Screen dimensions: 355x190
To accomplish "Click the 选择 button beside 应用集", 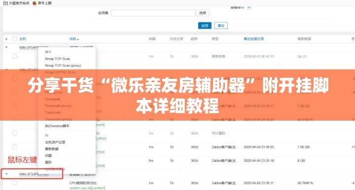I will click(x=203, y=13).
